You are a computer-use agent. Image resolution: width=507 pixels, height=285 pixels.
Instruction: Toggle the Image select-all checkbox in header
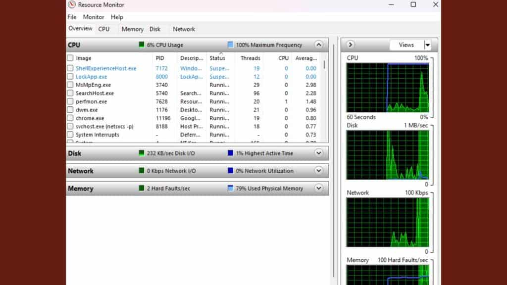coord(70,58)
